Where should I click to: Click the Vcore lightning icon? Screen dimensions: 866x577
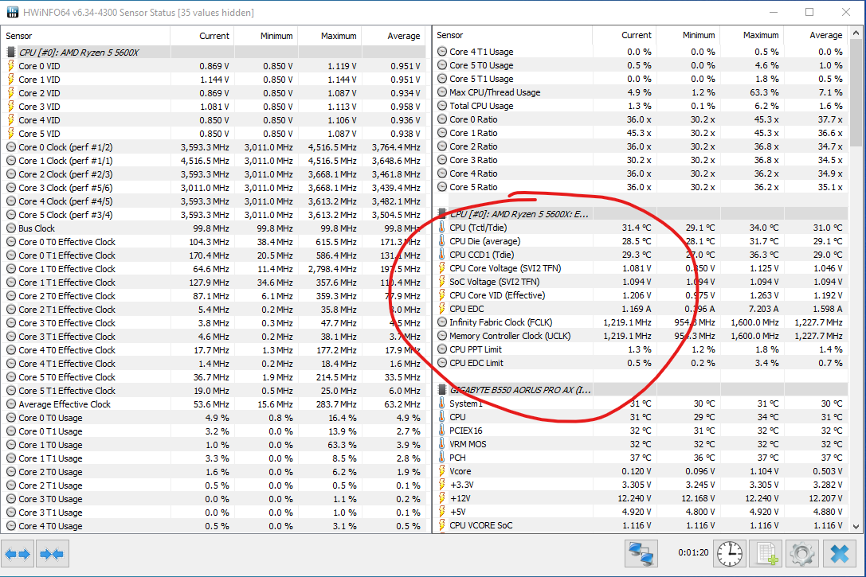tap(442, 471)
